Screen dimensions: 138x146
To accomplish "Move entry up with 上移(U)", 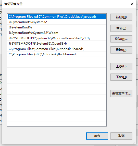I will (x=121, y=66).
